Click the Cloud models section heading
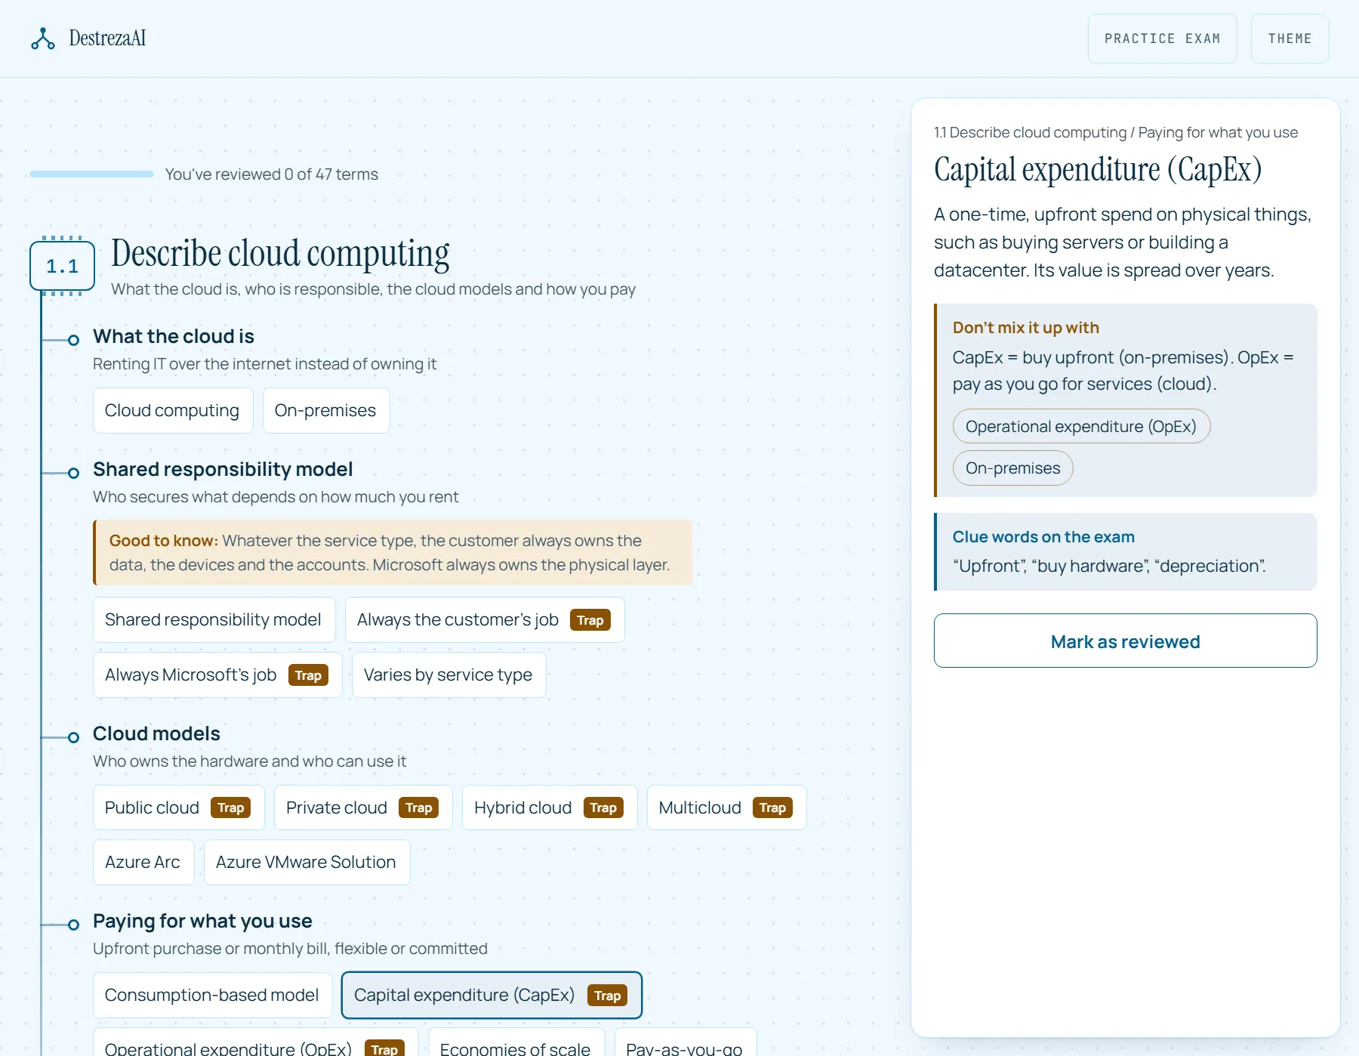Viewport: 1359px width, 1056px height. tap(156, 733)
